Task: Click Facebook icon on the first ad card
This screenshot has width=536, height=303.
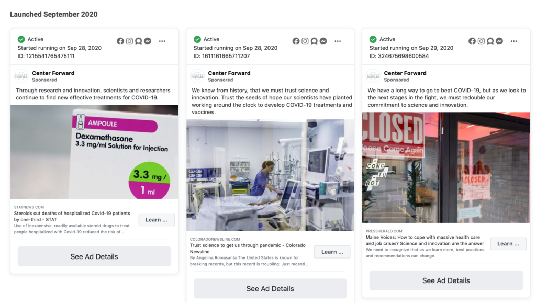Action: pyautogui.click(x=120, y=41)
